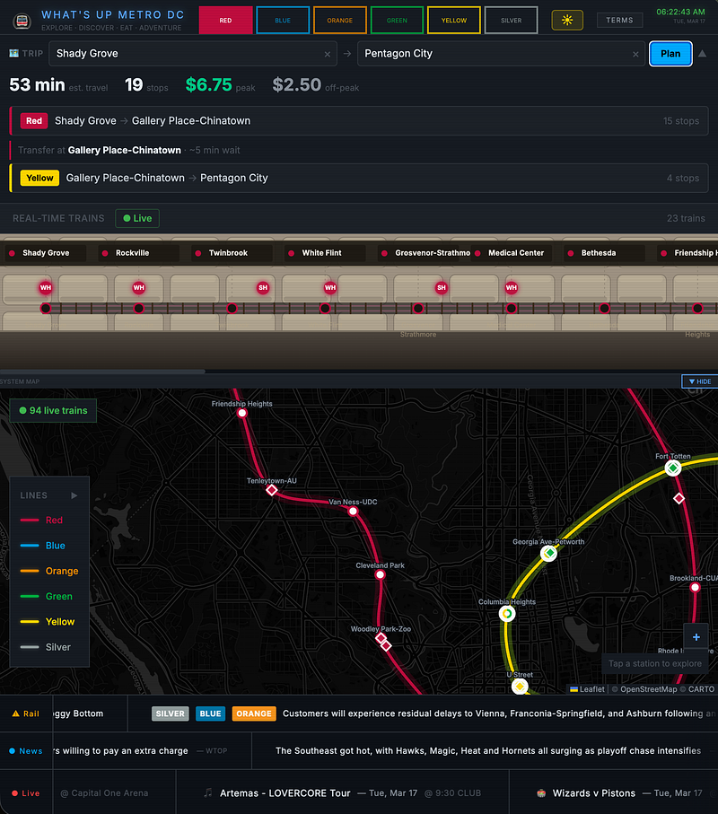Click Fort Totten station marker on map
This screenshot has height=814, width=718.
click(x=673, y=468)
